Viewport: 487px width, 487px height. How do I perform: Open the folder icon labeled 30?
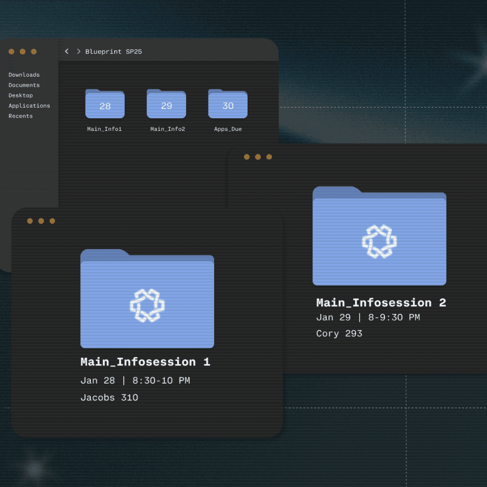coord(228,103)
